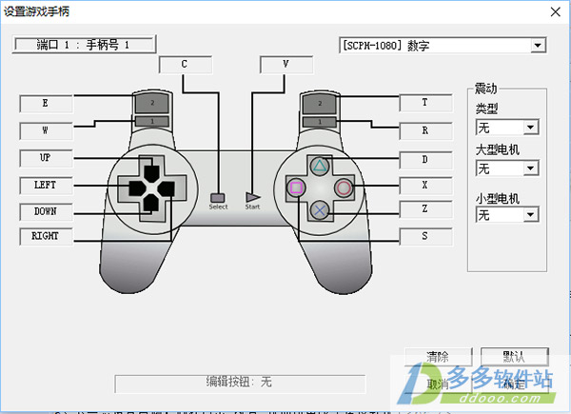
Task: Edit the L2 key binding E
Action: pos(46,104)
